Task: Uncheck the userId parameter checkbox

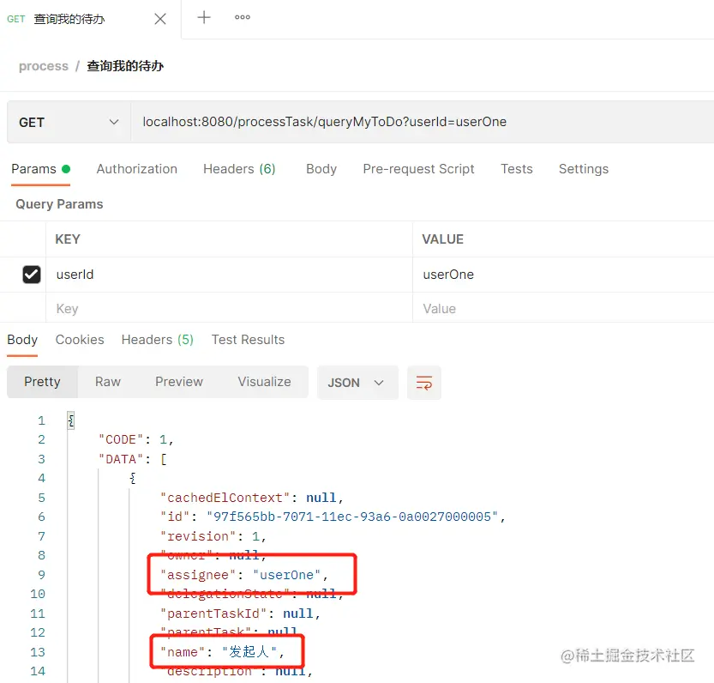Action: [x=32, y=275]
